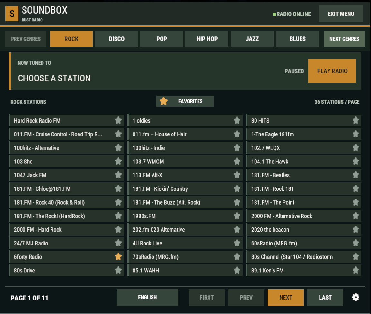Favorite 011.fm – House of Hair star
Screen dimensions: 371x314
[x=237, y=134]
